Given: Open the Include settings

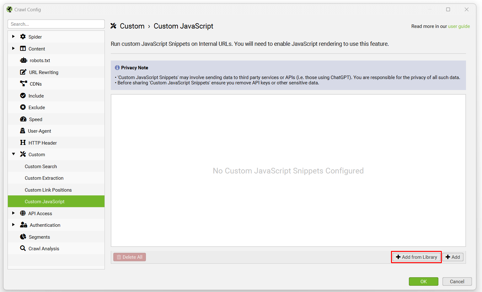Looking at the screenshot, I should [56, 96].
